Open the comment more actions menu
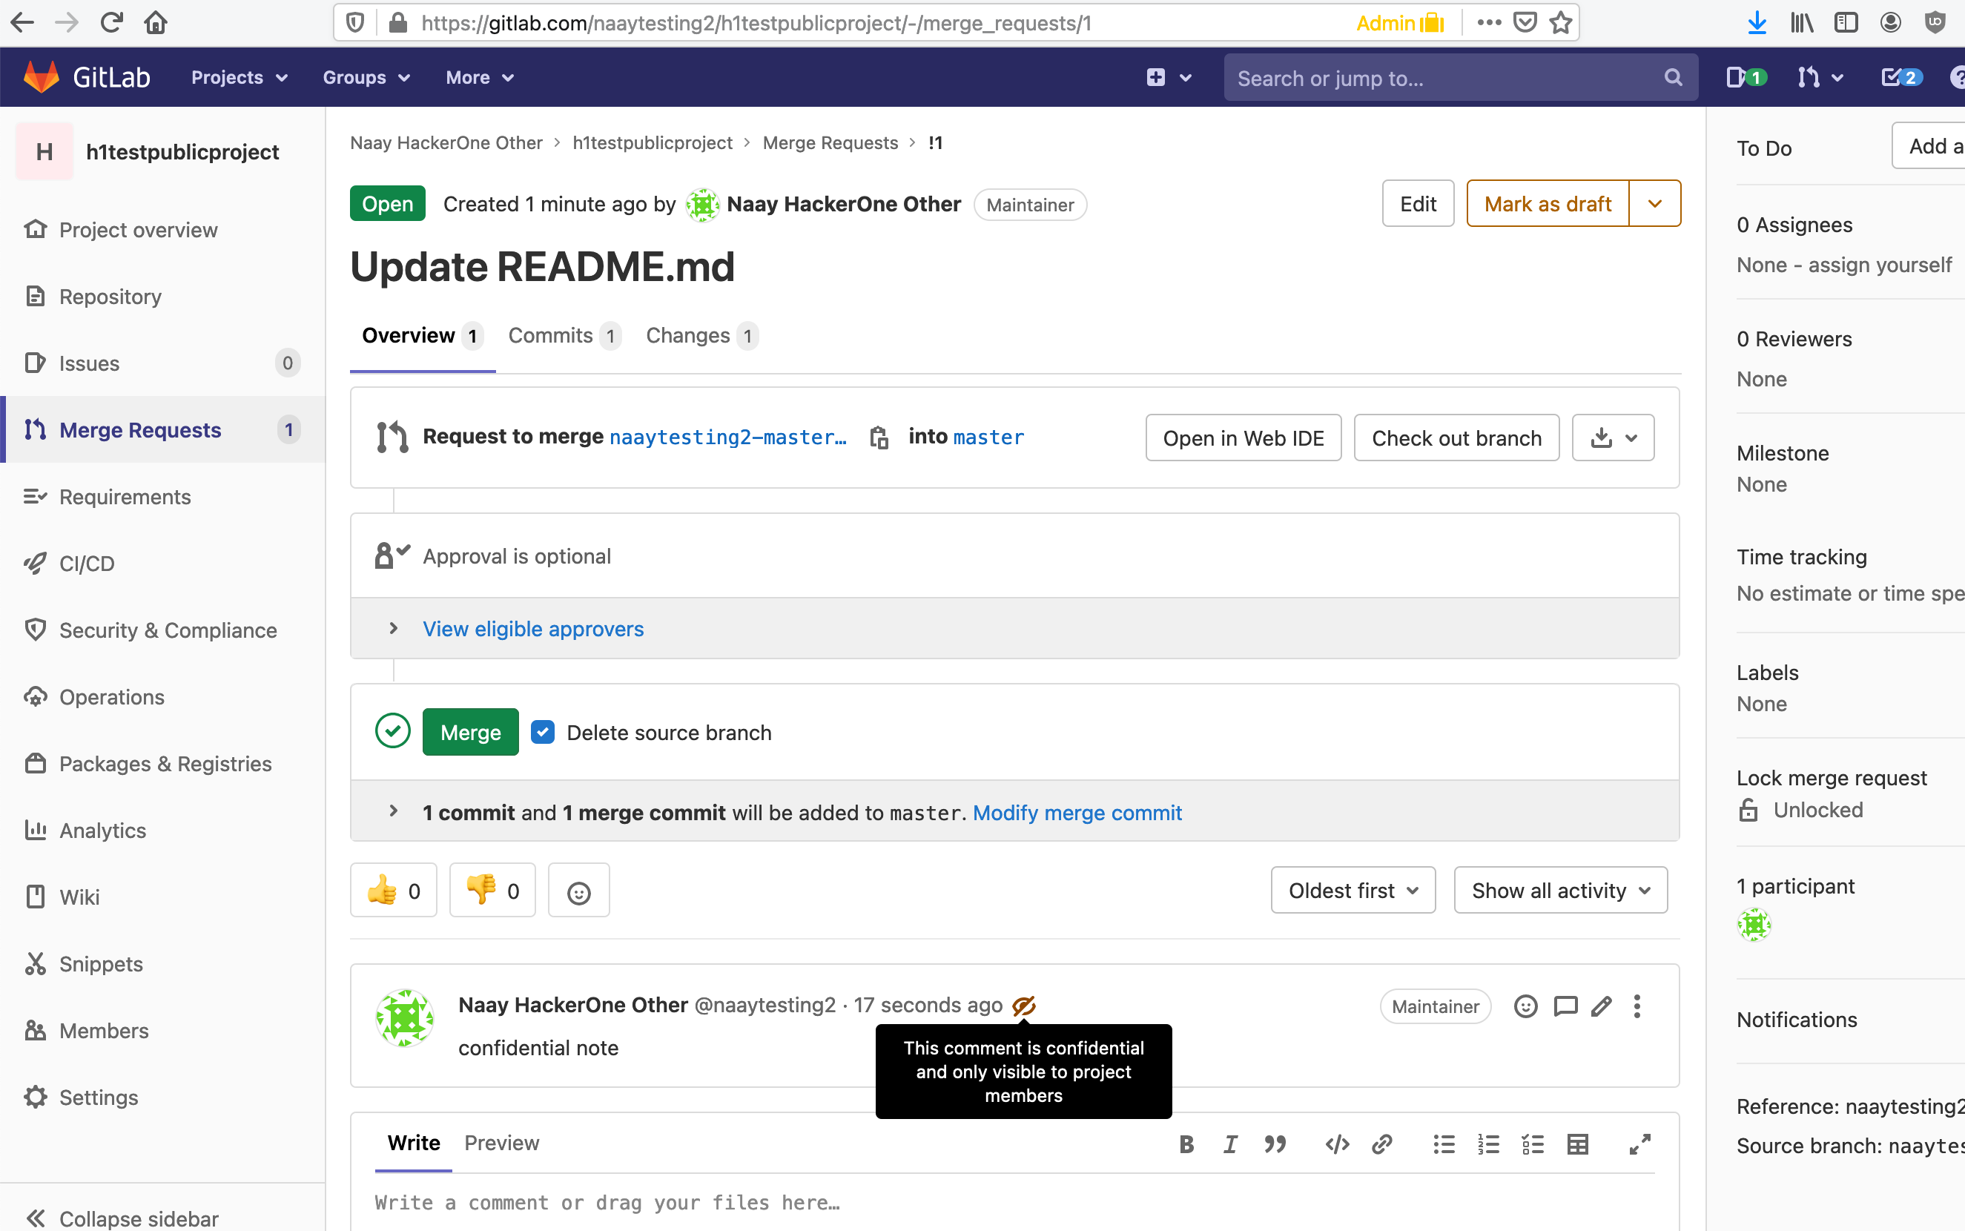Screen dimensions: 1965x1231 click(x=1637, y=1007)
